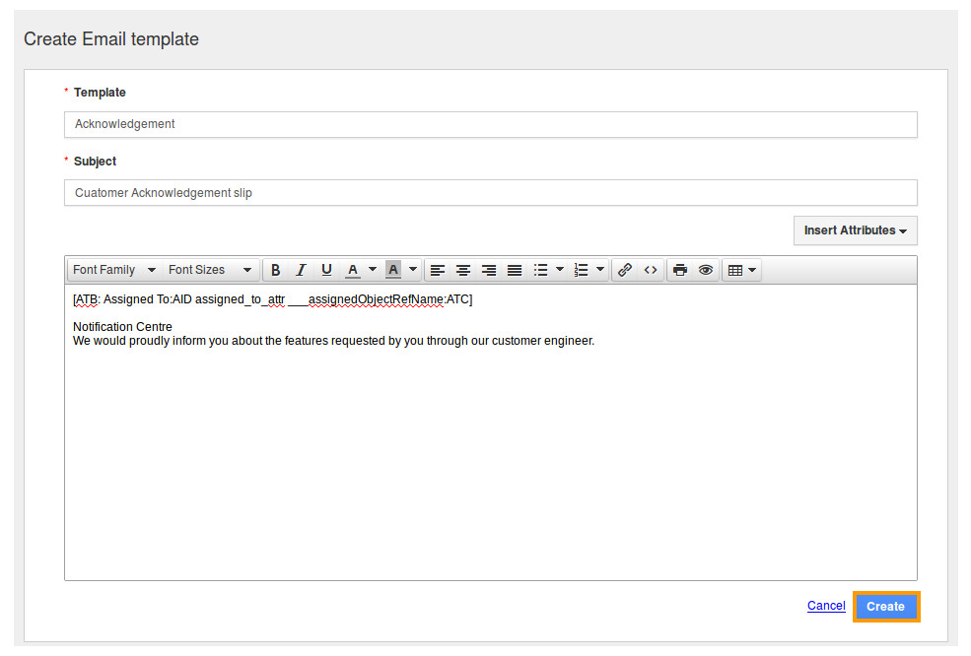971x656 pixels.
Task: Align text to the left
Action: point(438,270)
